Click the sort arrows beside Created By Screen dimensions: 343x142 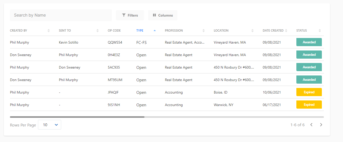coord(49,31)
